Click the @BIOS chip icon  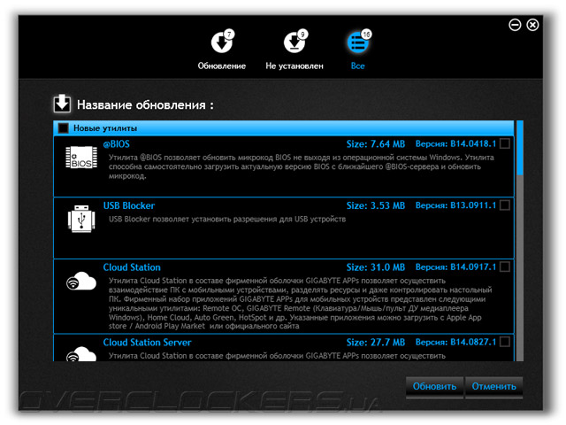pyautogui.click(x=81, y=158)
